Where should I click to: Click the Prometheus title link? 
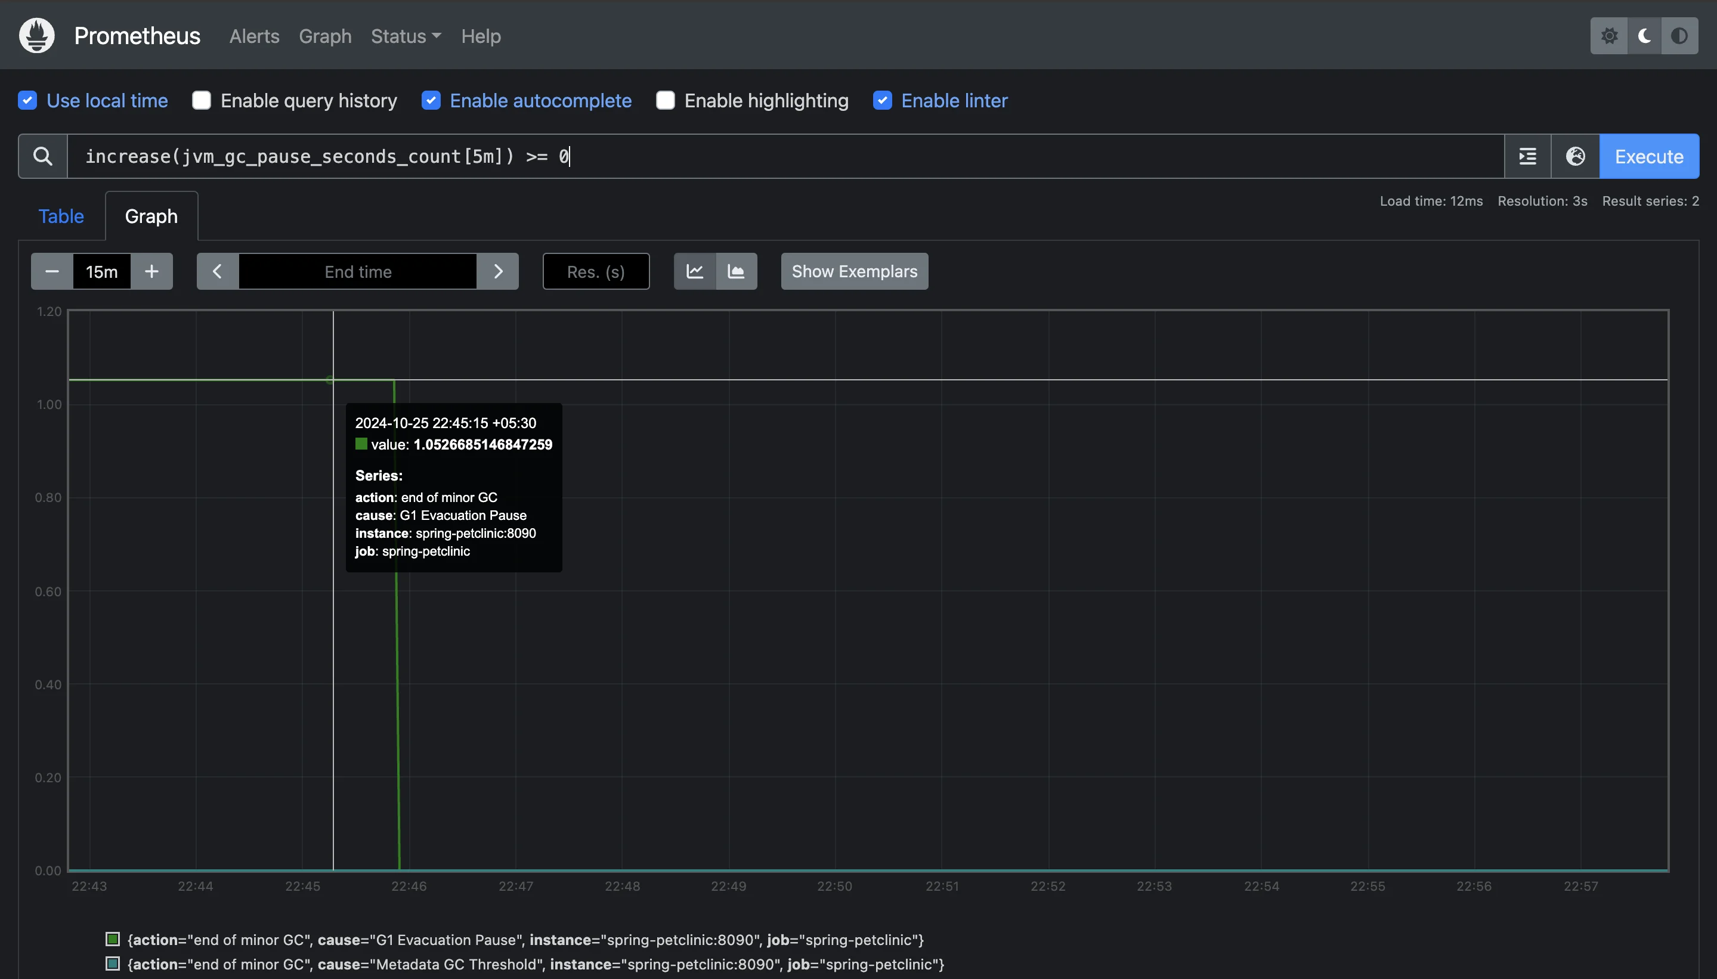click(137, 36)
